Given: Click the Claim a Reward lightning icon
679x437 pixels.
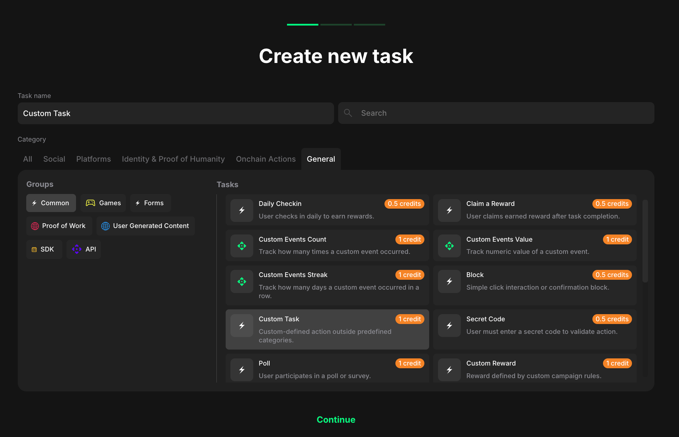Looking at the screenshot, I should click(x=449, y=210).
